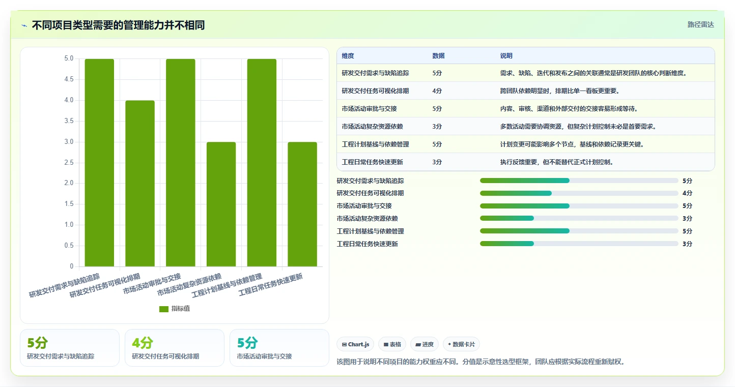The height and width of the screenshot is (387, 735).
Task: Click the 路径雷达 label in header
Action: click(x=701, y=24)
